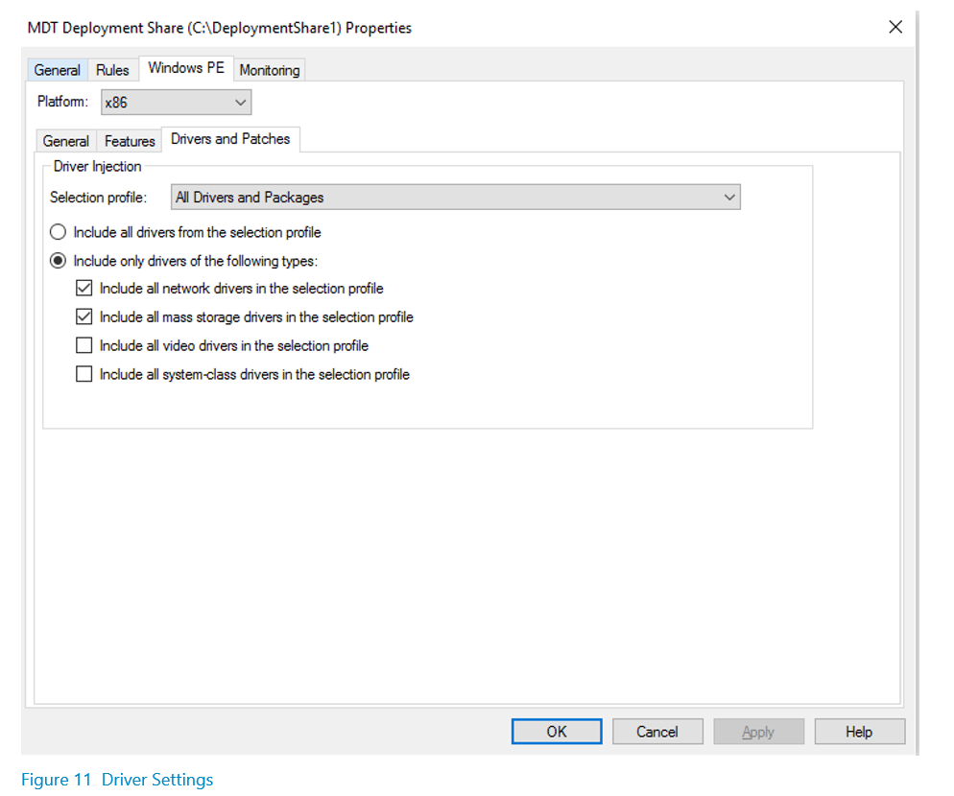The height and width of the screenshot is (796, 954).
Task: Click the Driver Injection group label
Action: pyautogui.click(x=97, y=166)
